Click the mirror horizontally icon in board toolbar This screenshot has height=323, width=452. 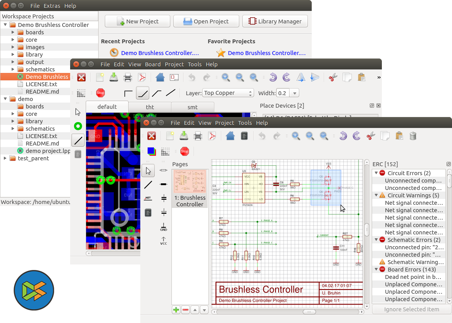(x=300, y=77)
